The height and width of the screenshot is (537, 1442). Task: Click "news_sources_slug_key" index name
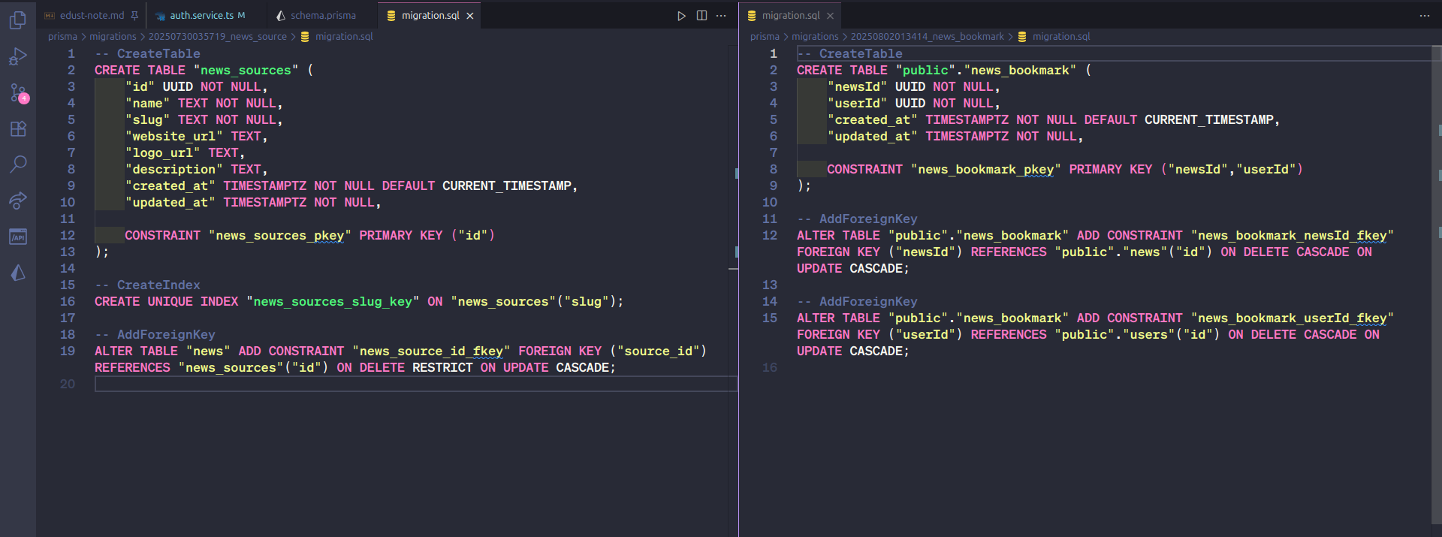click(333, 301)
